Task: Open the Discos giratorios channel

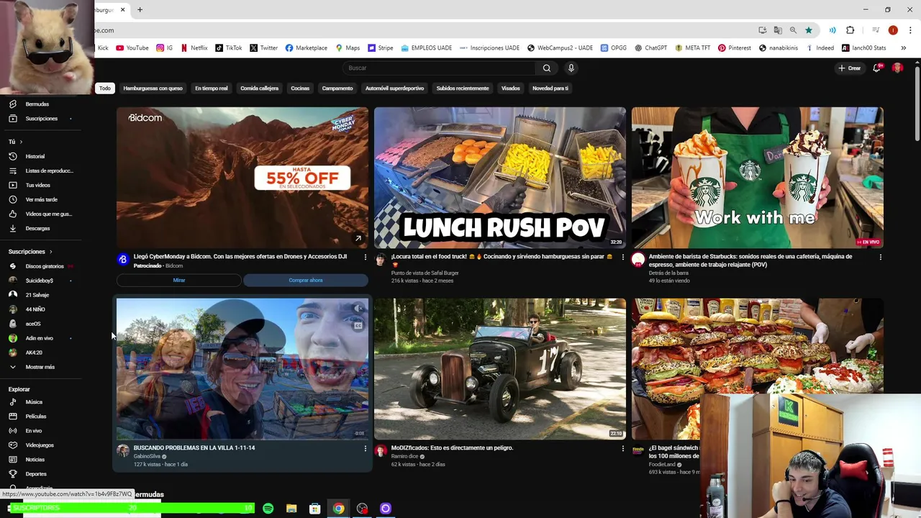Action: (41, 266)
